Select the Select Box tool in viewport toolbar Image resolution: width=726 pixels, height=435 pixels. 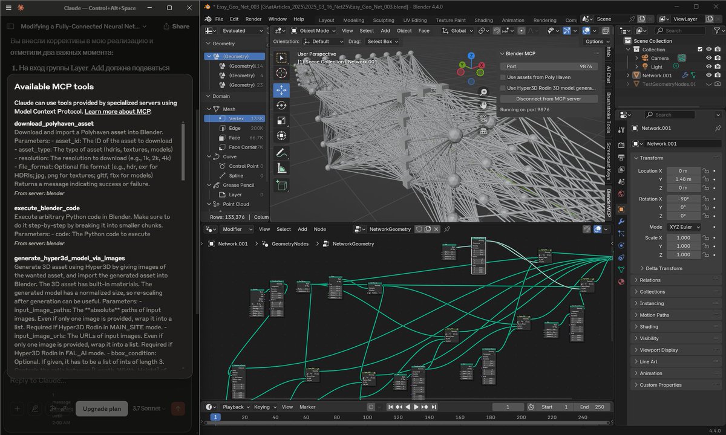(x=281, y=57)
